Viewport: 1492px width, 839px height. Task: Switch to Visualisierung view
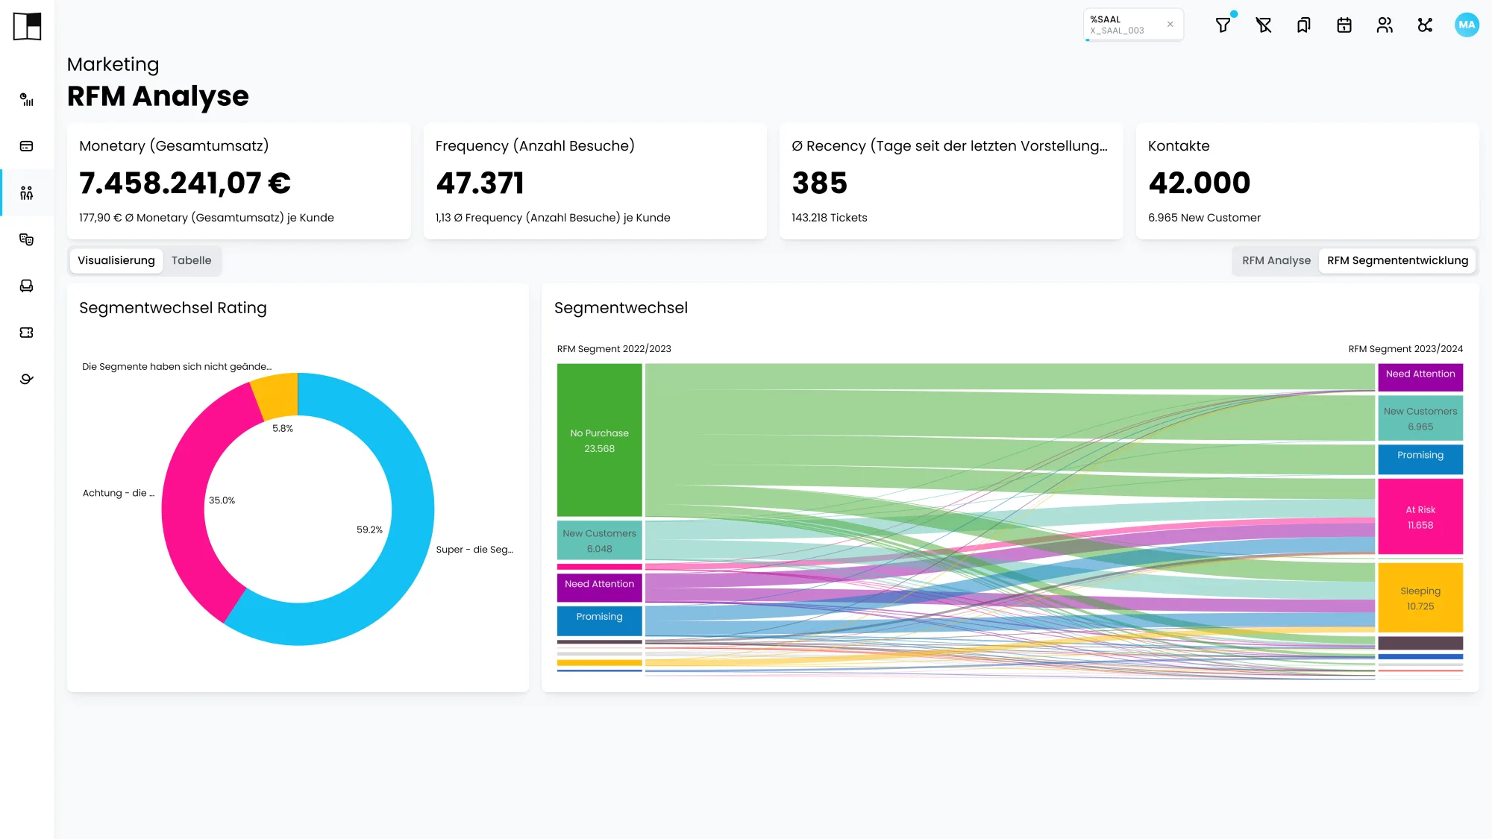[116, 260]
